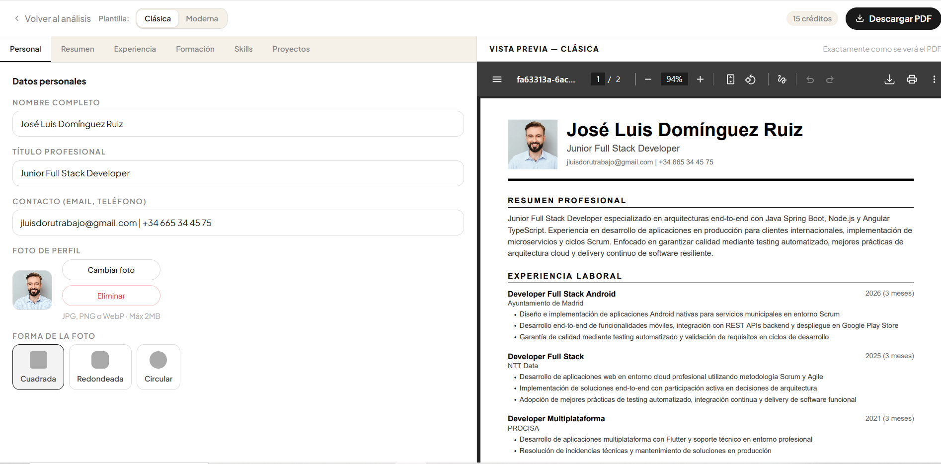Click the '2021 (3 meses)' date text
This screenshot has height=464, width=941.
(x=889, y=419)
